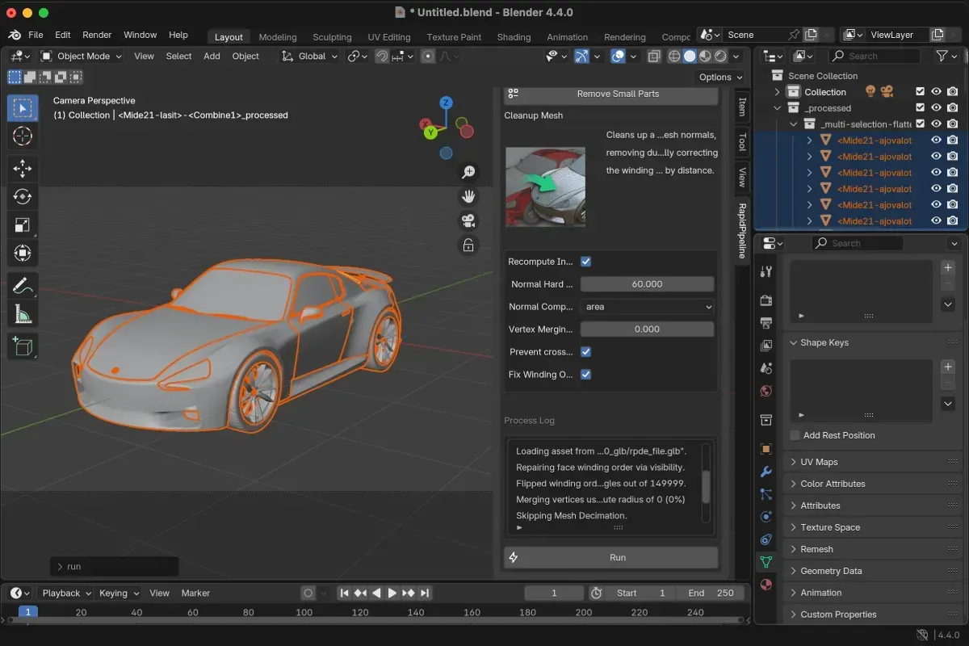This screenshot has height=646, width=969.
Task: Open Normal Computation 'area' dropdown
Action: click(x=647, y=307)
